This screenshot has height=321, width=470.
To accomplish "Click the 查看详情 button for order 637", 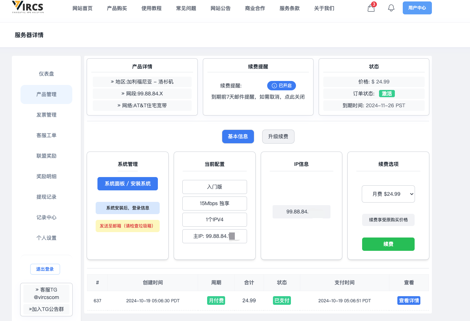I will tap(409, 300).
